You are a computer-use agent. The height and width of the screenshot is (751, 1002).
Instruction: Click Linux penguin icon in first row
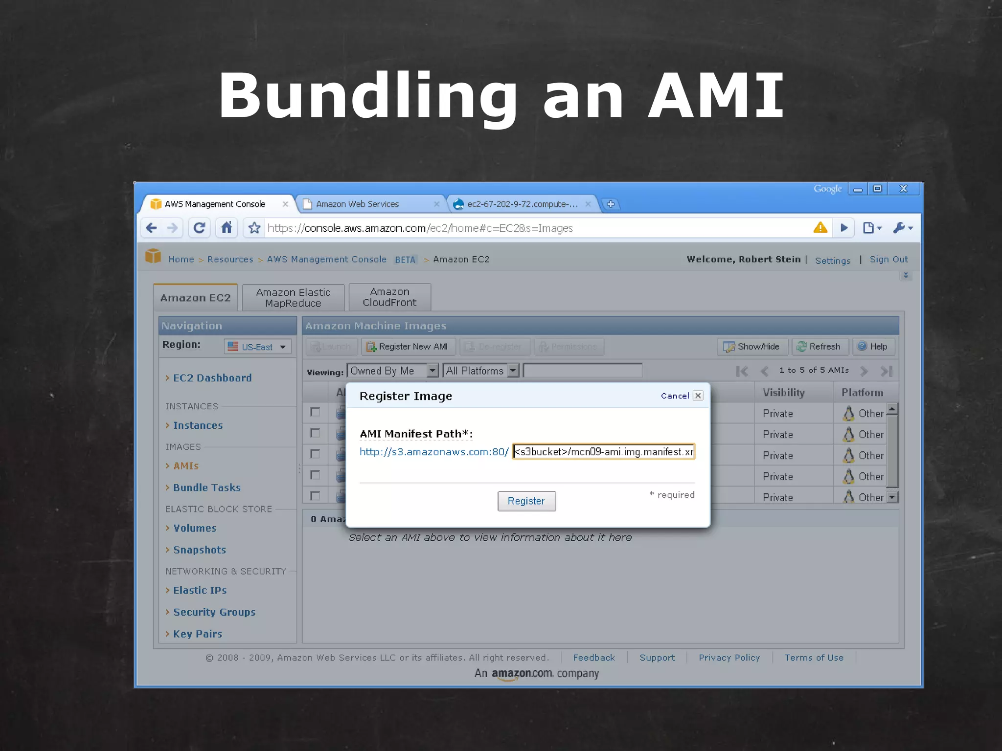click(x=848, y=413)
